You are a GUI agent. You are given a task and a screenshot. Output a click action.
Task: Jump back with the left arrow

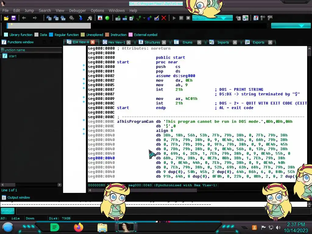click(x=24, y=18)
